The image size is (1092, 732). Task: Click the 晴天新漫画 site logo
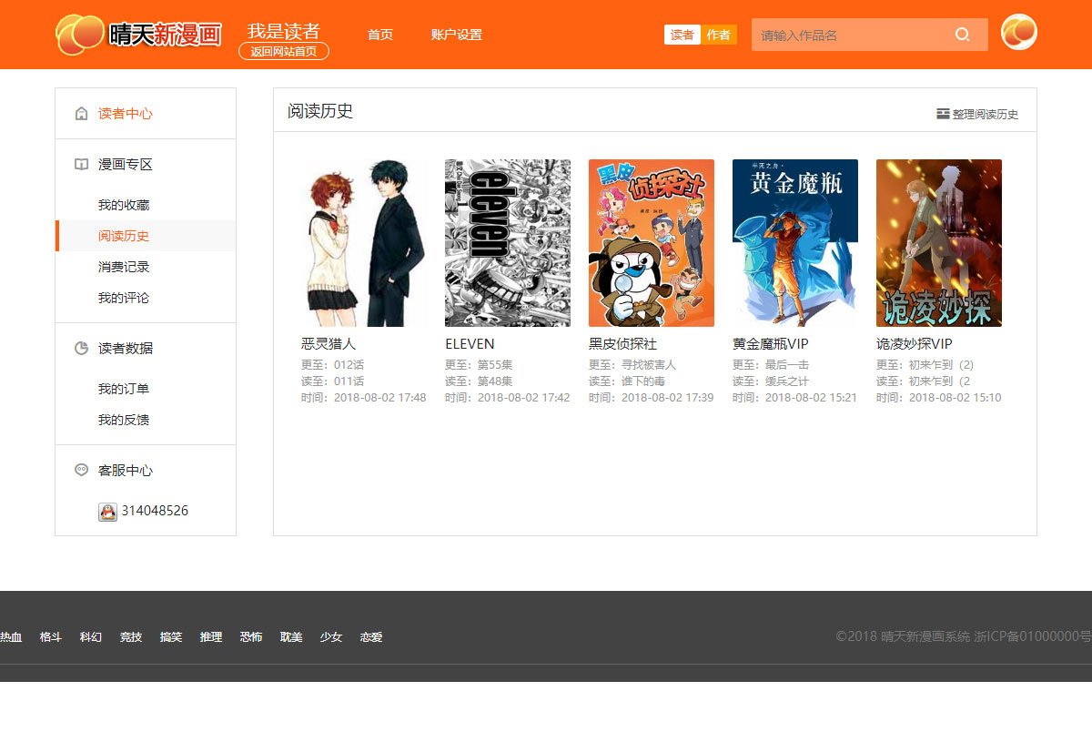[x=138, y=35]
